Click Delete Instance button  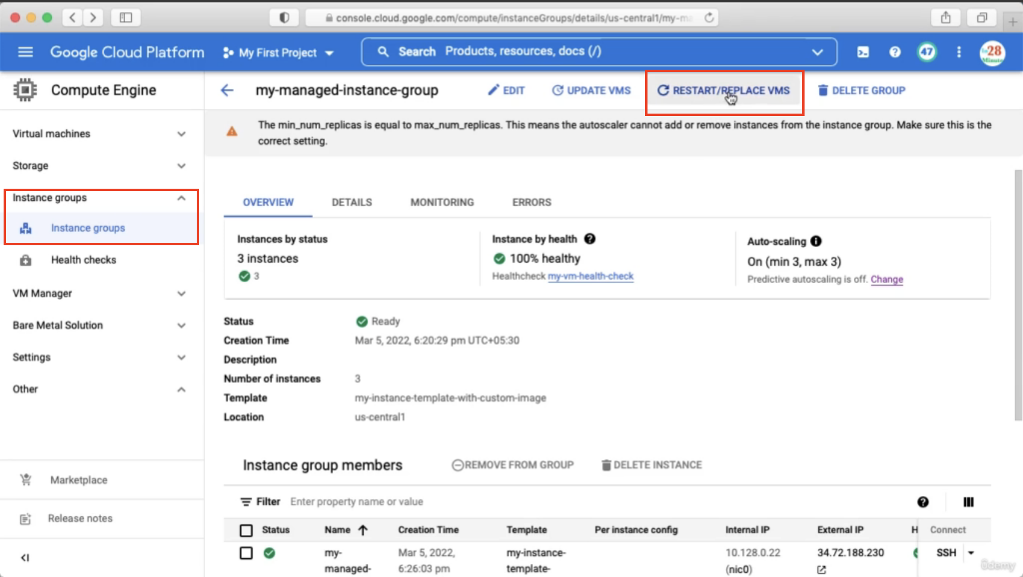point(652,465)
